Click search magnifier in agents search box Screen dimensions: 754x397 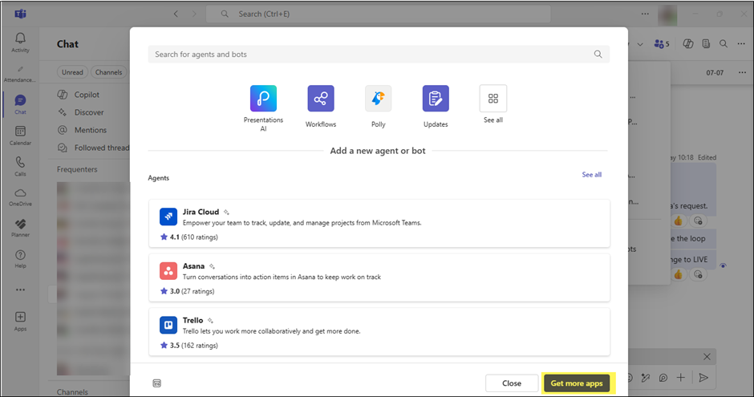598,55
